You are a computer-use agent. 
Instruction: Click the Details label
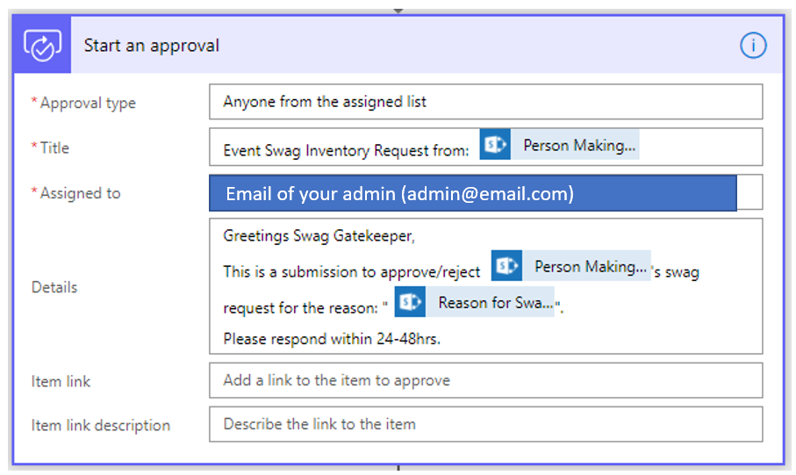pos(54,287)
